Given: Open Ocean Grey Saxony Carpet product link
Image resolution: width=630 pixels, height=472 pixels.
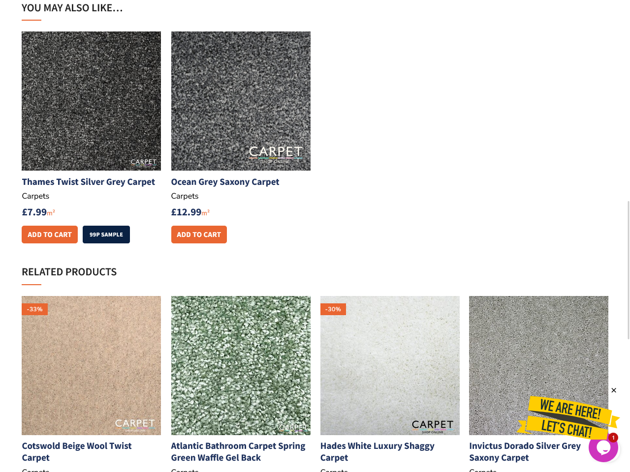Looking at the screenshot, I should point(225,182).
